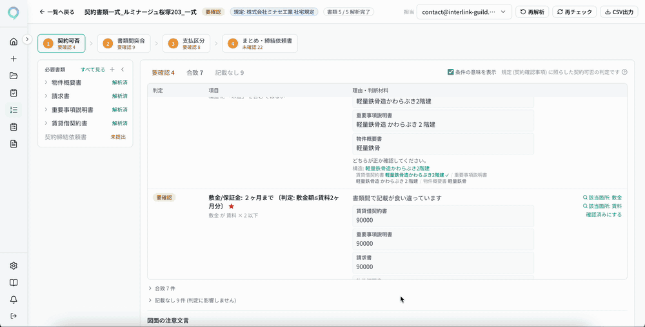
Task: Open the settings gear icon
Action: pos(14,266)
